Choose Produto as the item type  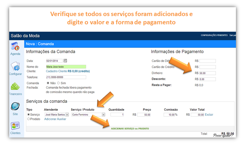click(28, 119)
